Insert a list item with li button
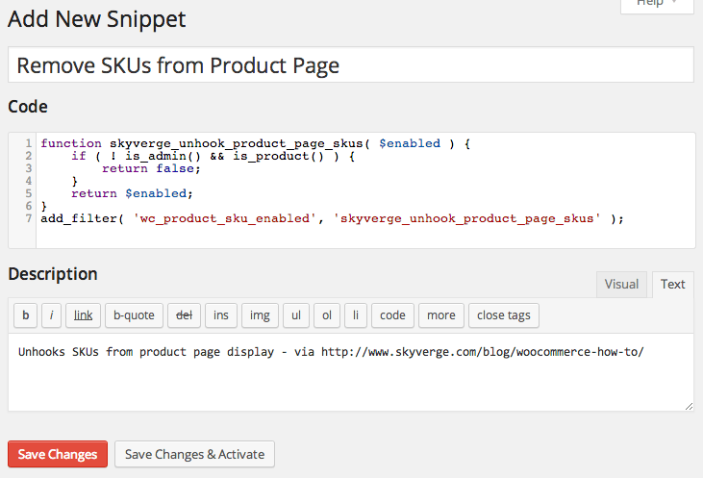This screenshot has height=478, width=703. point(355,315)
